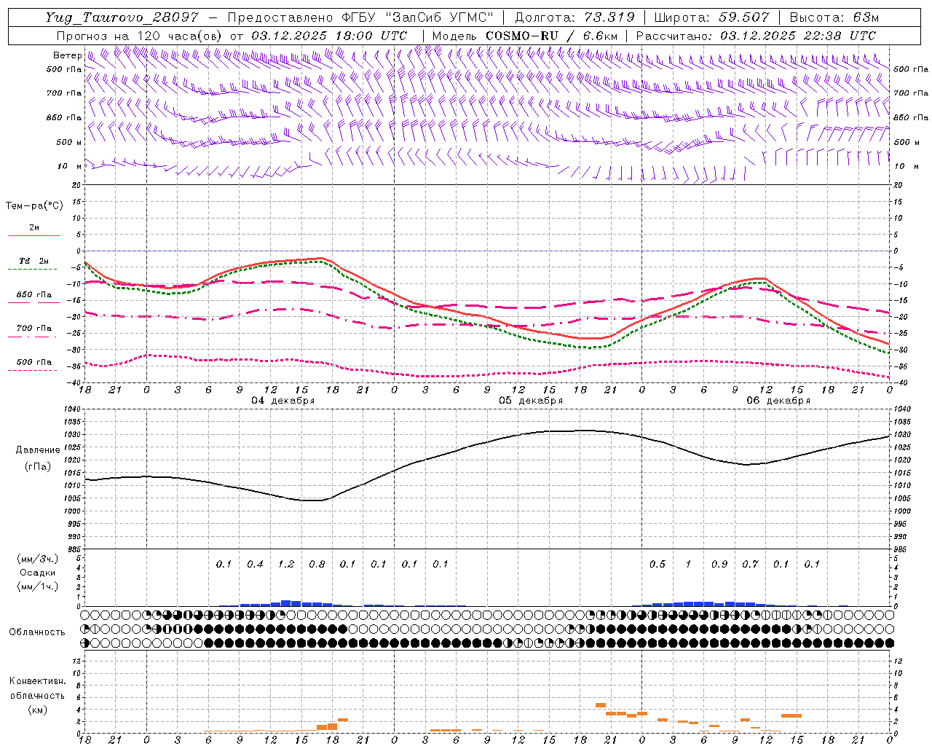Image resolution: width=932 pixels, height=746 pixels.
Task: Click the 0.8 three-hour precipitation value
Action: (x=317, y=564)
